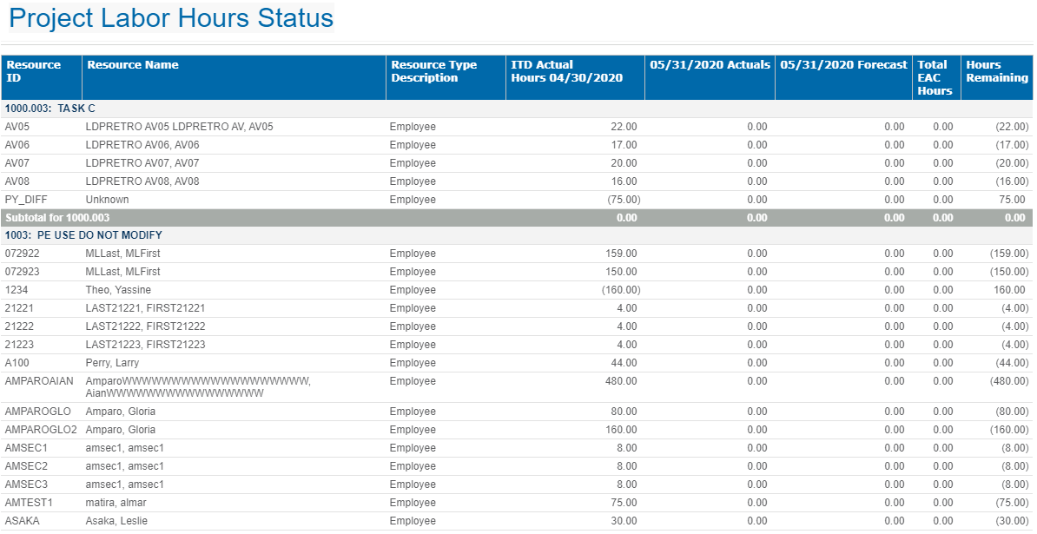1037x534 pixels.
Task: Click the Subtotal for 1000.003 row label
Action: tap(57, 218)
